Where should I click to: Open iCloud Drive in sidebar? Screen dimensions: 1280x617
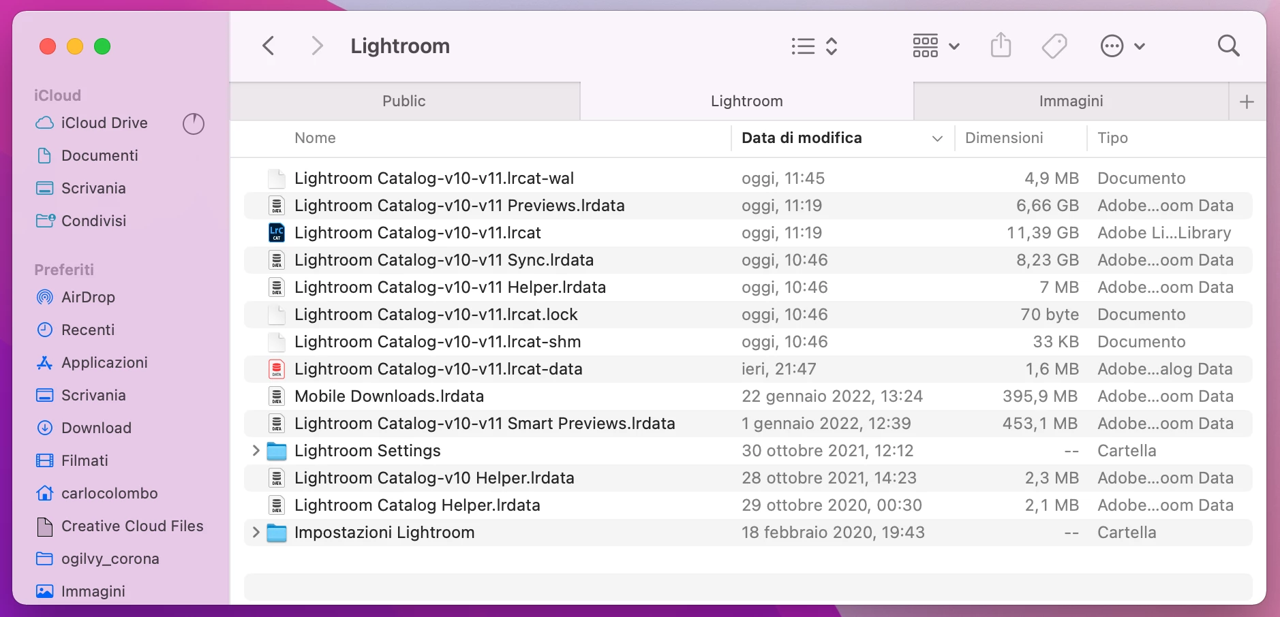click(104, 123)
